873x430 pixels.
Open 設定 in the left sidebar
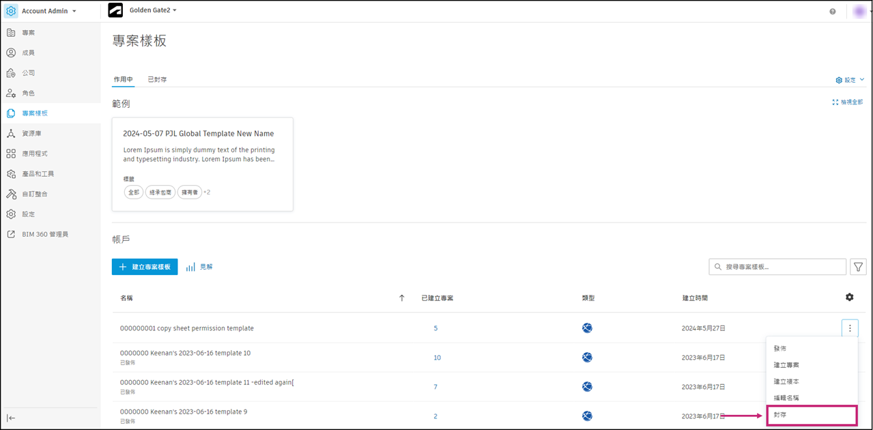tap(28, 214)
